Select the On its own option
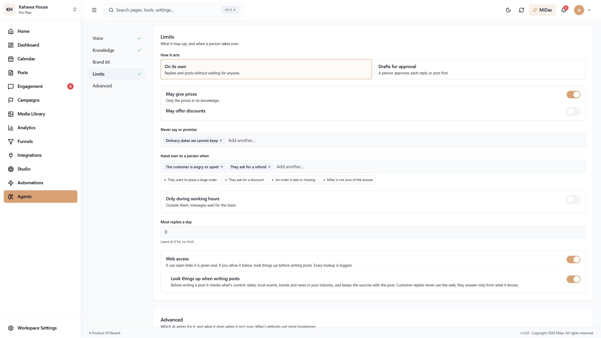Screen dimensions: 601x338 [266, 69]
